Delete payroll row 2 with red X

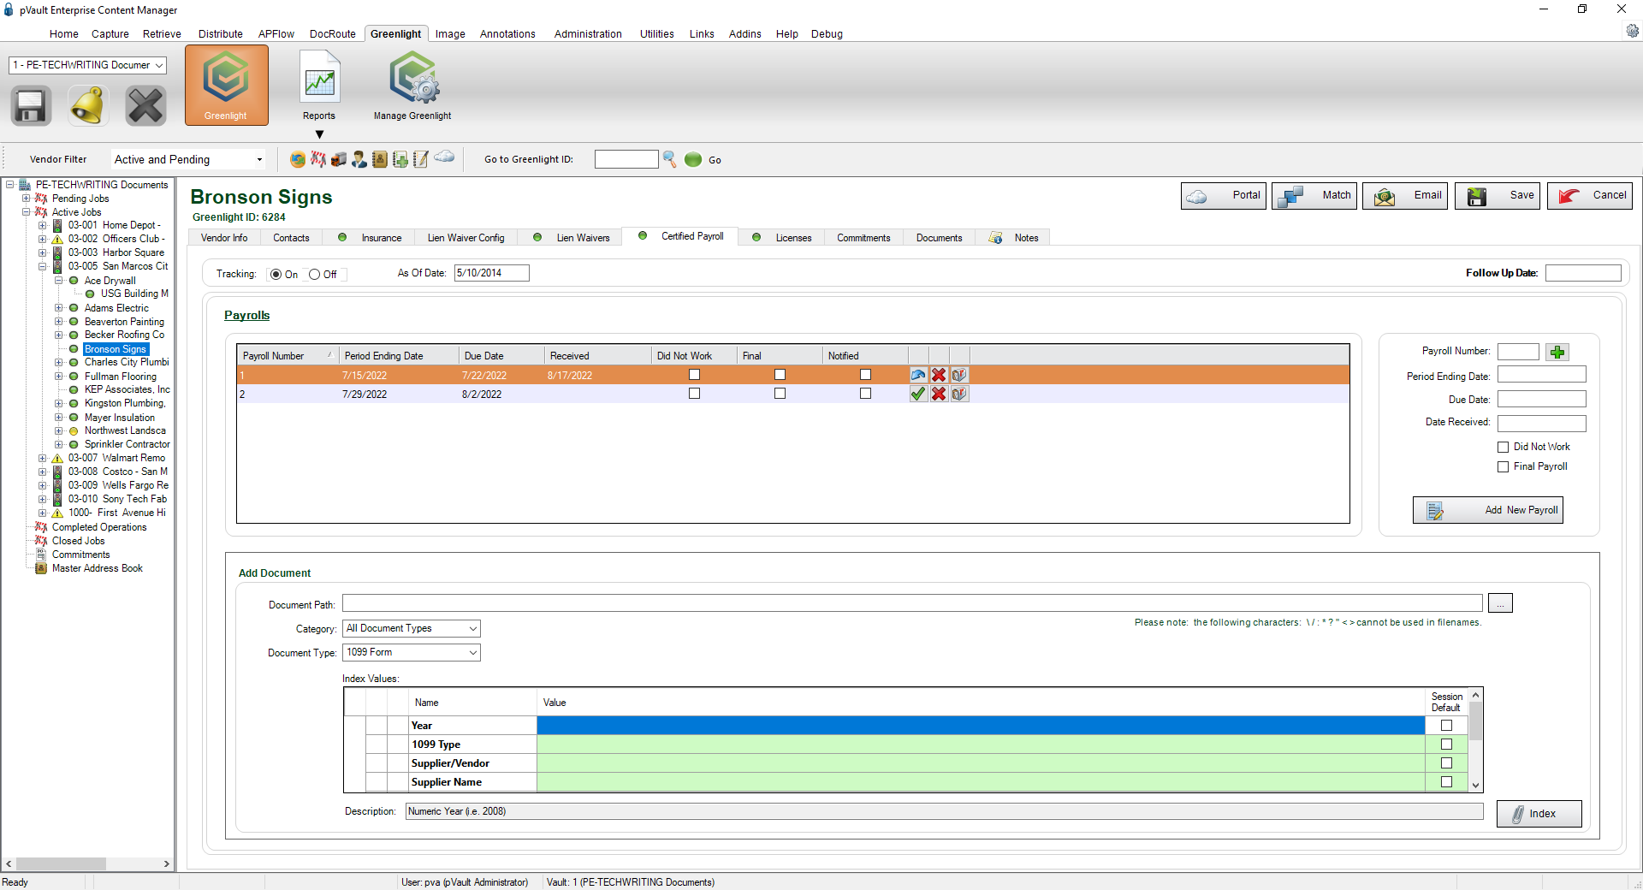(939, 394)
